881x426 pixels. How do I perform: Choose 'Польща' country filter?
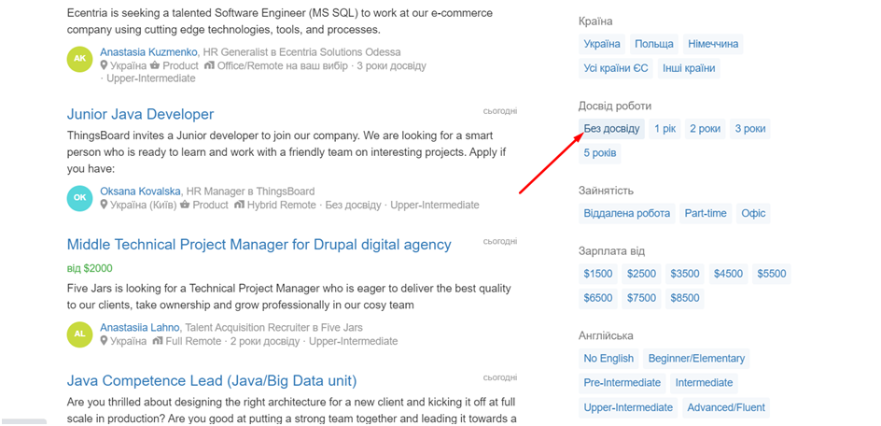(x=653, y=44)
